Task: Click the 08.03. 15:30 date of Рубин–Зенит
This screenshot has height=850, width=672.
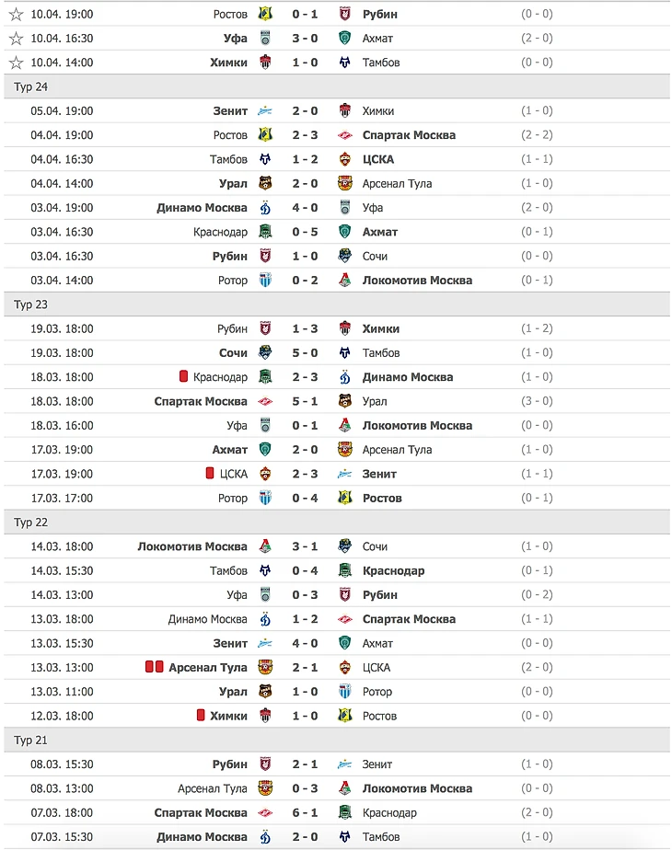Action: tap(62, 764)
